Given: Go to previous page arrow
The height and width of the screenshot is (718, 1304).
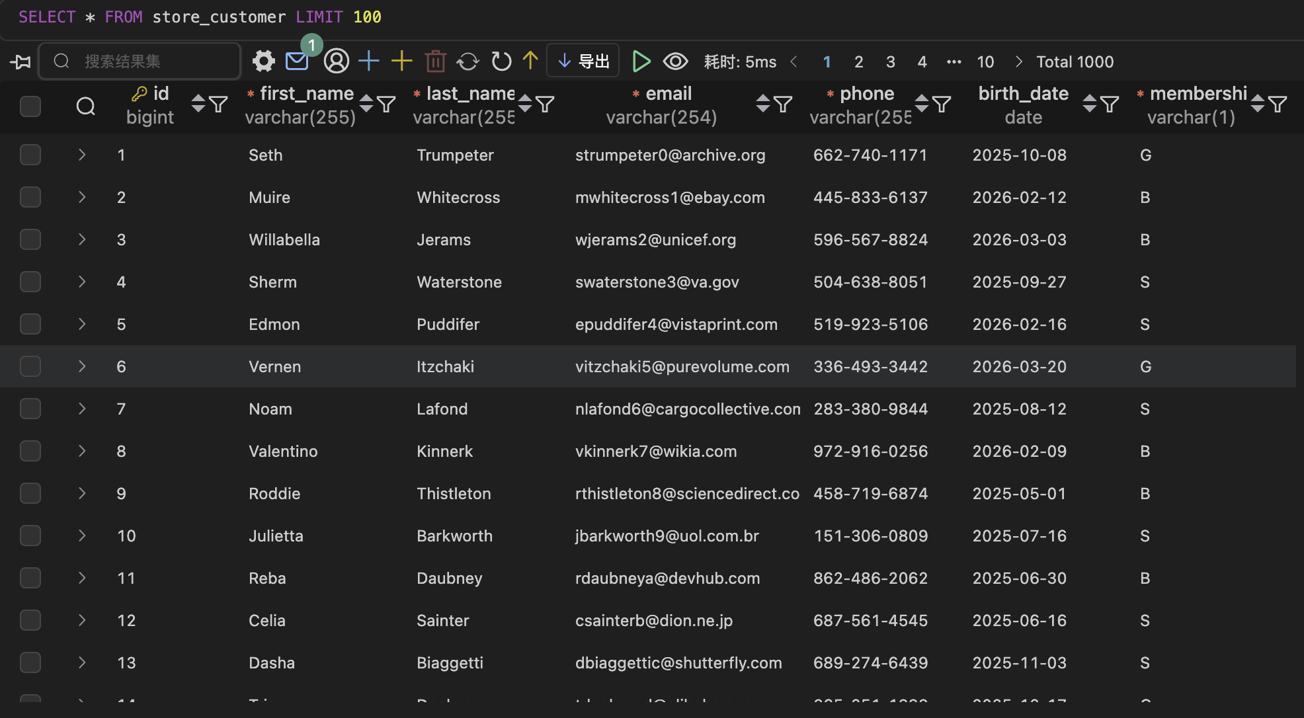Looking at the screenshot, I should point(794,61).
